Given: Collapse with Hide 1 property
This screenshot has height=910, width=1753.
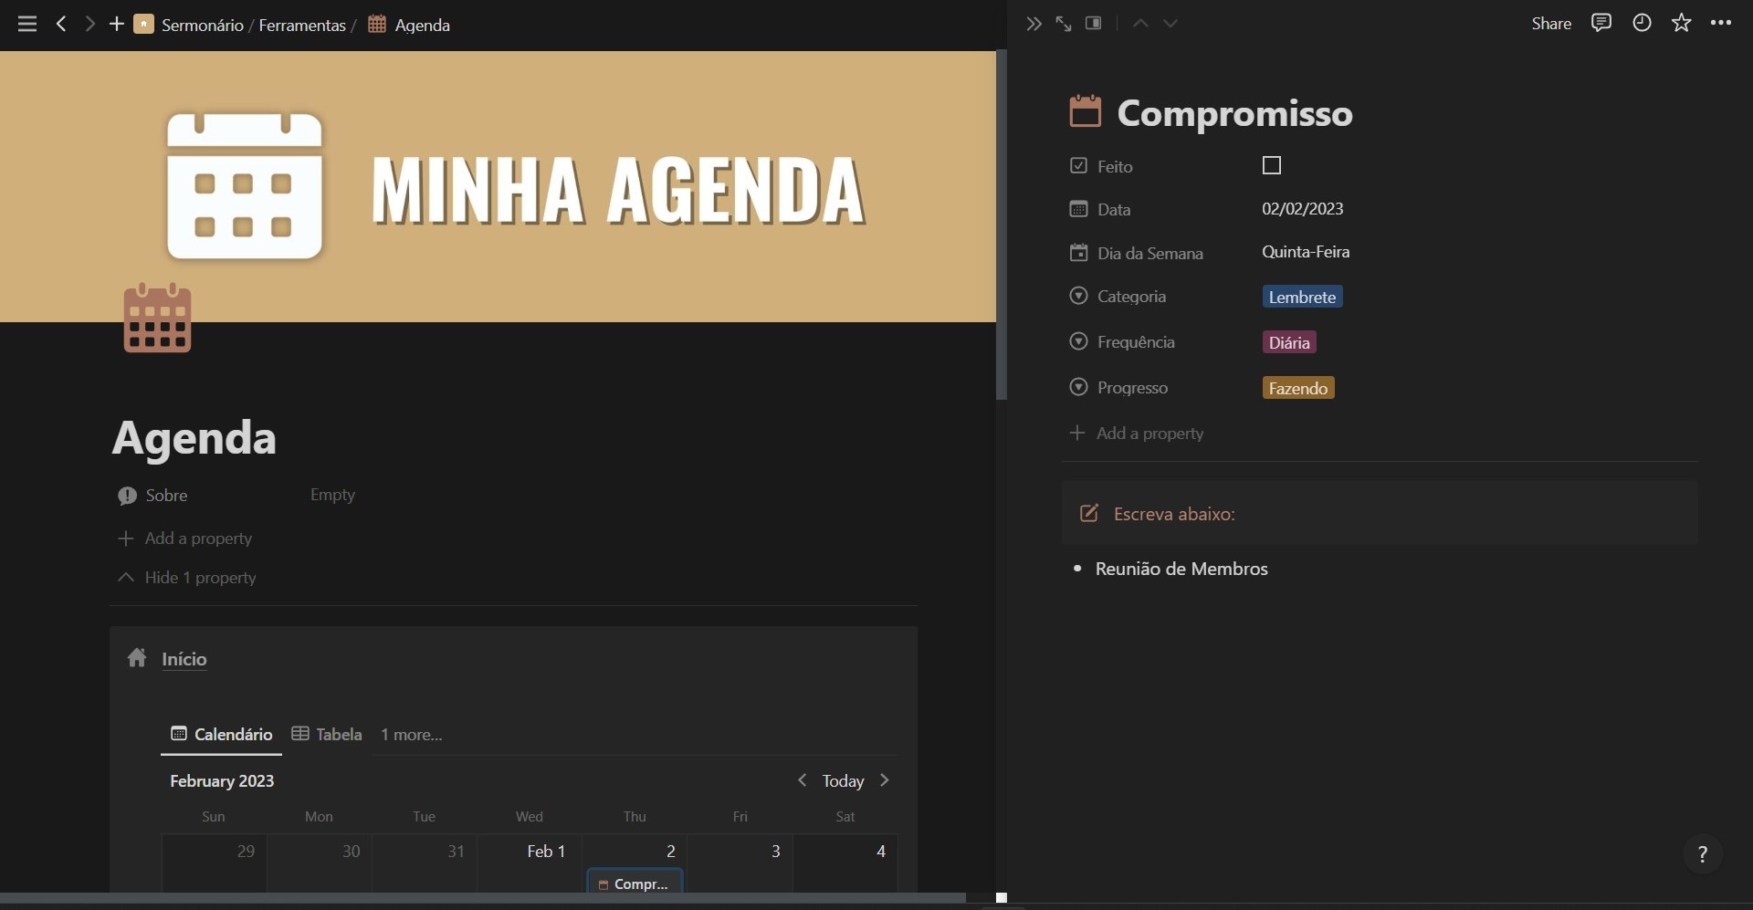Looking at the screenshot, I should pyautogui.click(x=187, y=578).
